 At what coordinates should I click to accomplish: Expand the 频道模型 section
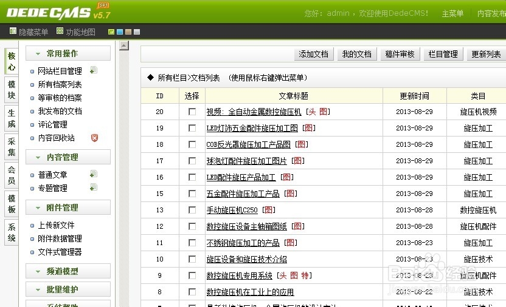[x=68, y=271]
